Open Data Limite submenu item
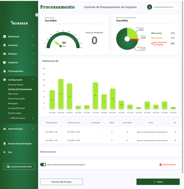Viewport: 184px width, 189px height. pyautogui.click(x=13, y=94)
